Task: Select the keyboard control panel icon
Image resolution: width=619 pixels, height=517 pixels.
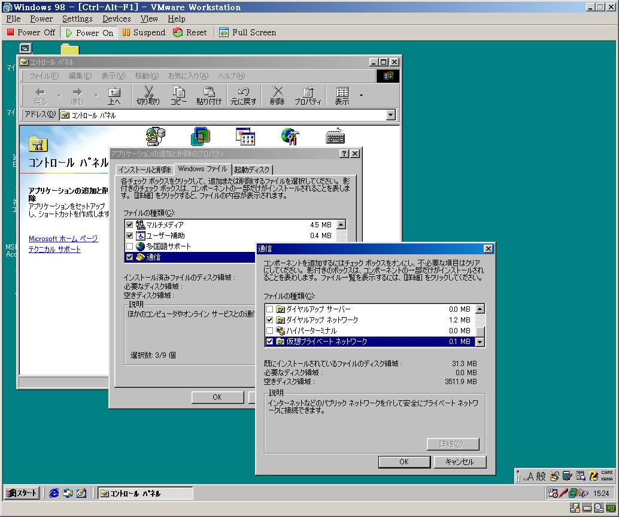Action: 335,136
